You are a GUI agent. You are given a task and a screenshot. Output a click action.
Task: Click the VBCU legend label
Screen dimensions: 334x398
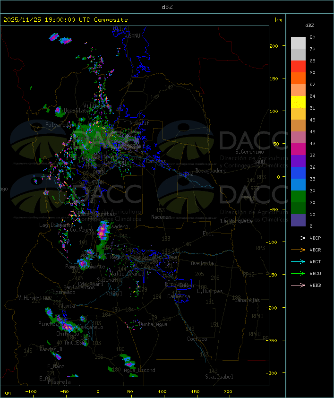pyautogui.click(x=315, y=273)
